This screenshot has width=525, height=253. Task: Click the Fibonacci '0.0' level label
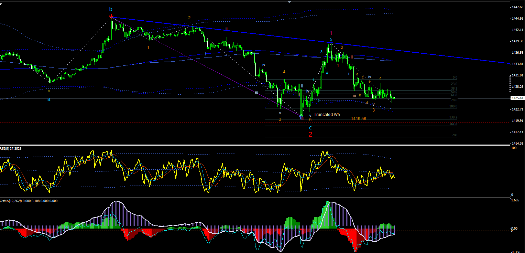pos(455,78)
